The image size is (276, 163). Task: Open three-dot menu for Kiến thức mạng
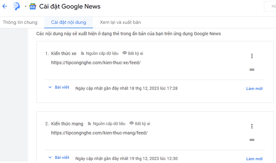(x=252, y=126)
